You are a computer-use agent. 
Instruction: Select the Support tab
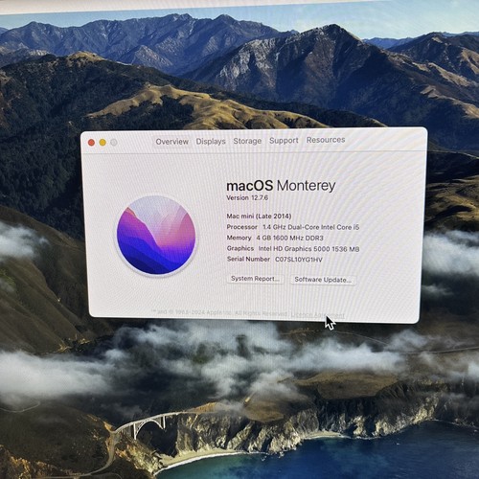[284, 141]
